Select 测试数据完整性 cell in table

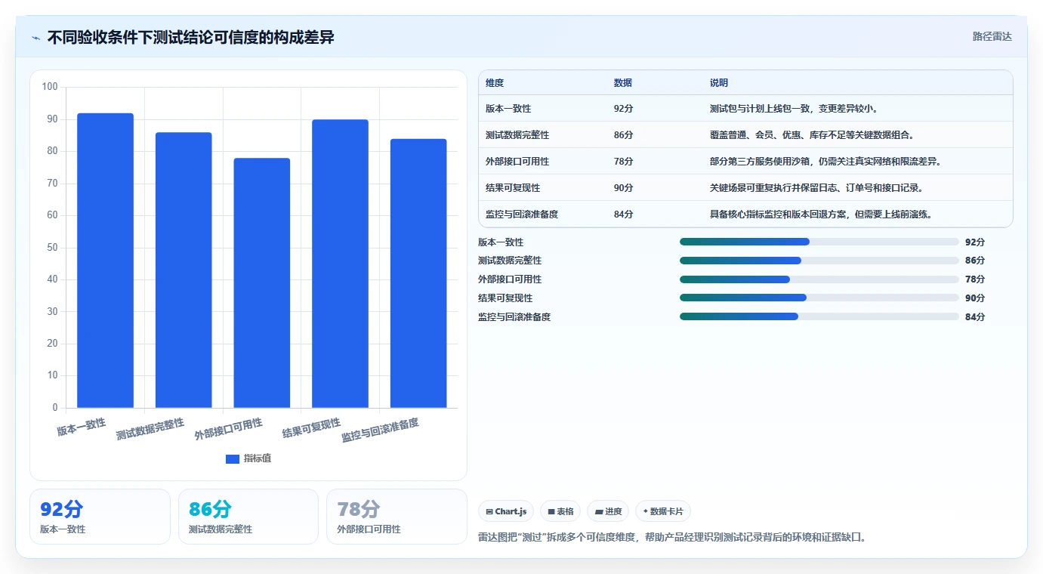click(x=517, y=135)
